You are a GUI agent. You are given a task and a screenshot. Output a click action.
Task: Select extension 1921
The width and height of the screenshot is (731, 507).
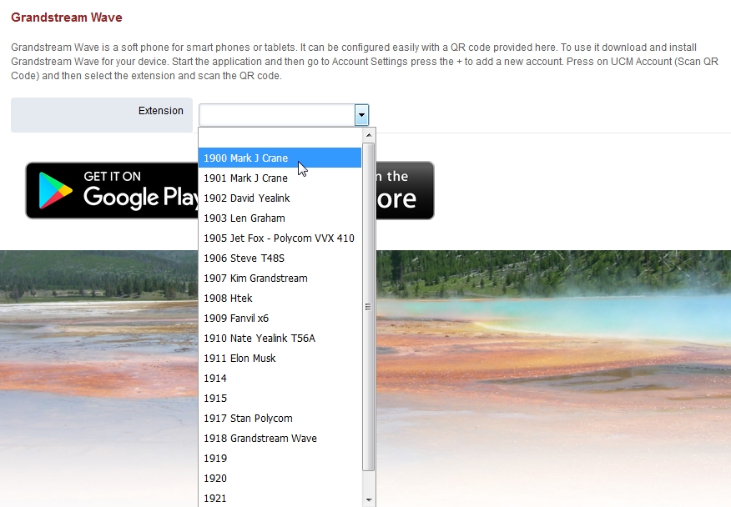pos(280,498)
